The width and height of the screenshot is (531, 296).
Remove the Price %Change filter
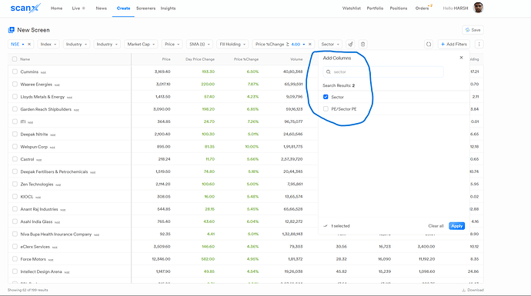pos(310,44)
